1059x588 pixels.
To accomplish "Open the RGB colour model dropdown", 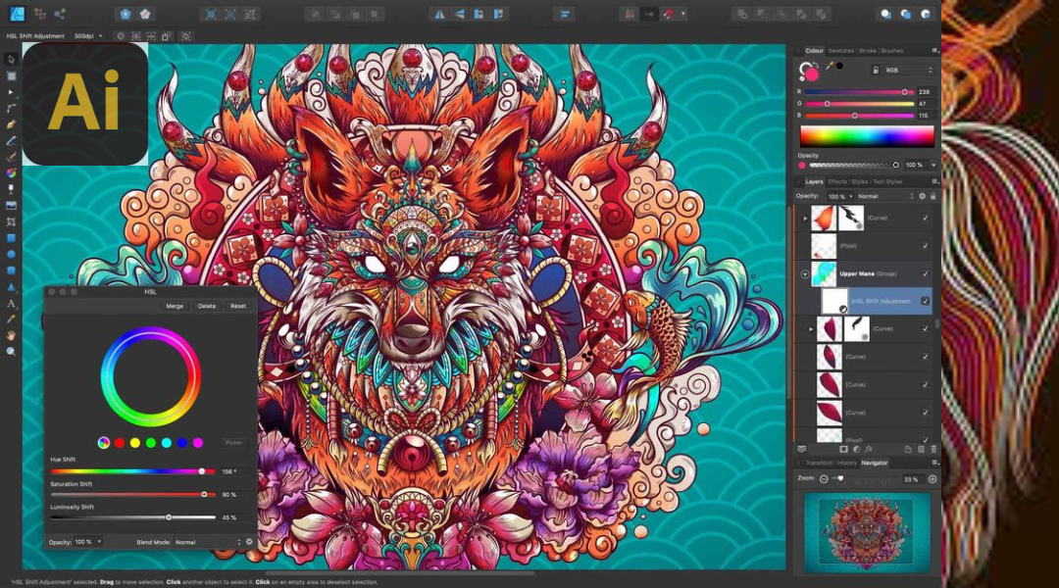I will coord(908,71).
